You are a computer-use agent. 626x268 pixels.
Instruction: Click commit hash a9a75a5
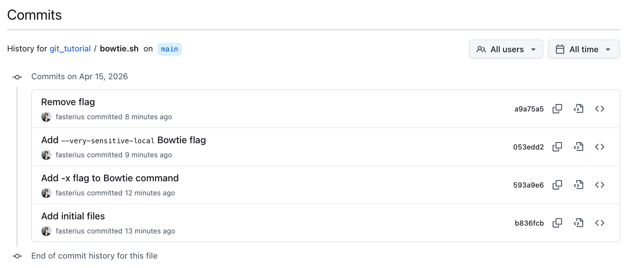[x=529, y=109]
